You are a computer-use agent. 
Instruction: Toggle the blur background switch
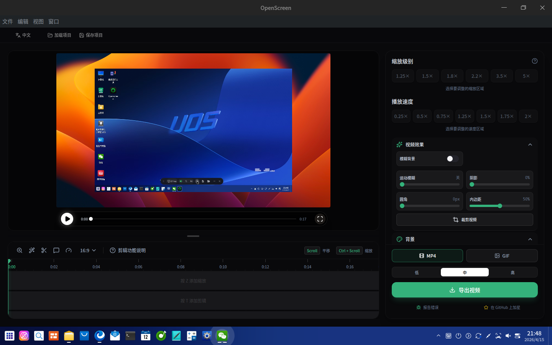[452, 159]
